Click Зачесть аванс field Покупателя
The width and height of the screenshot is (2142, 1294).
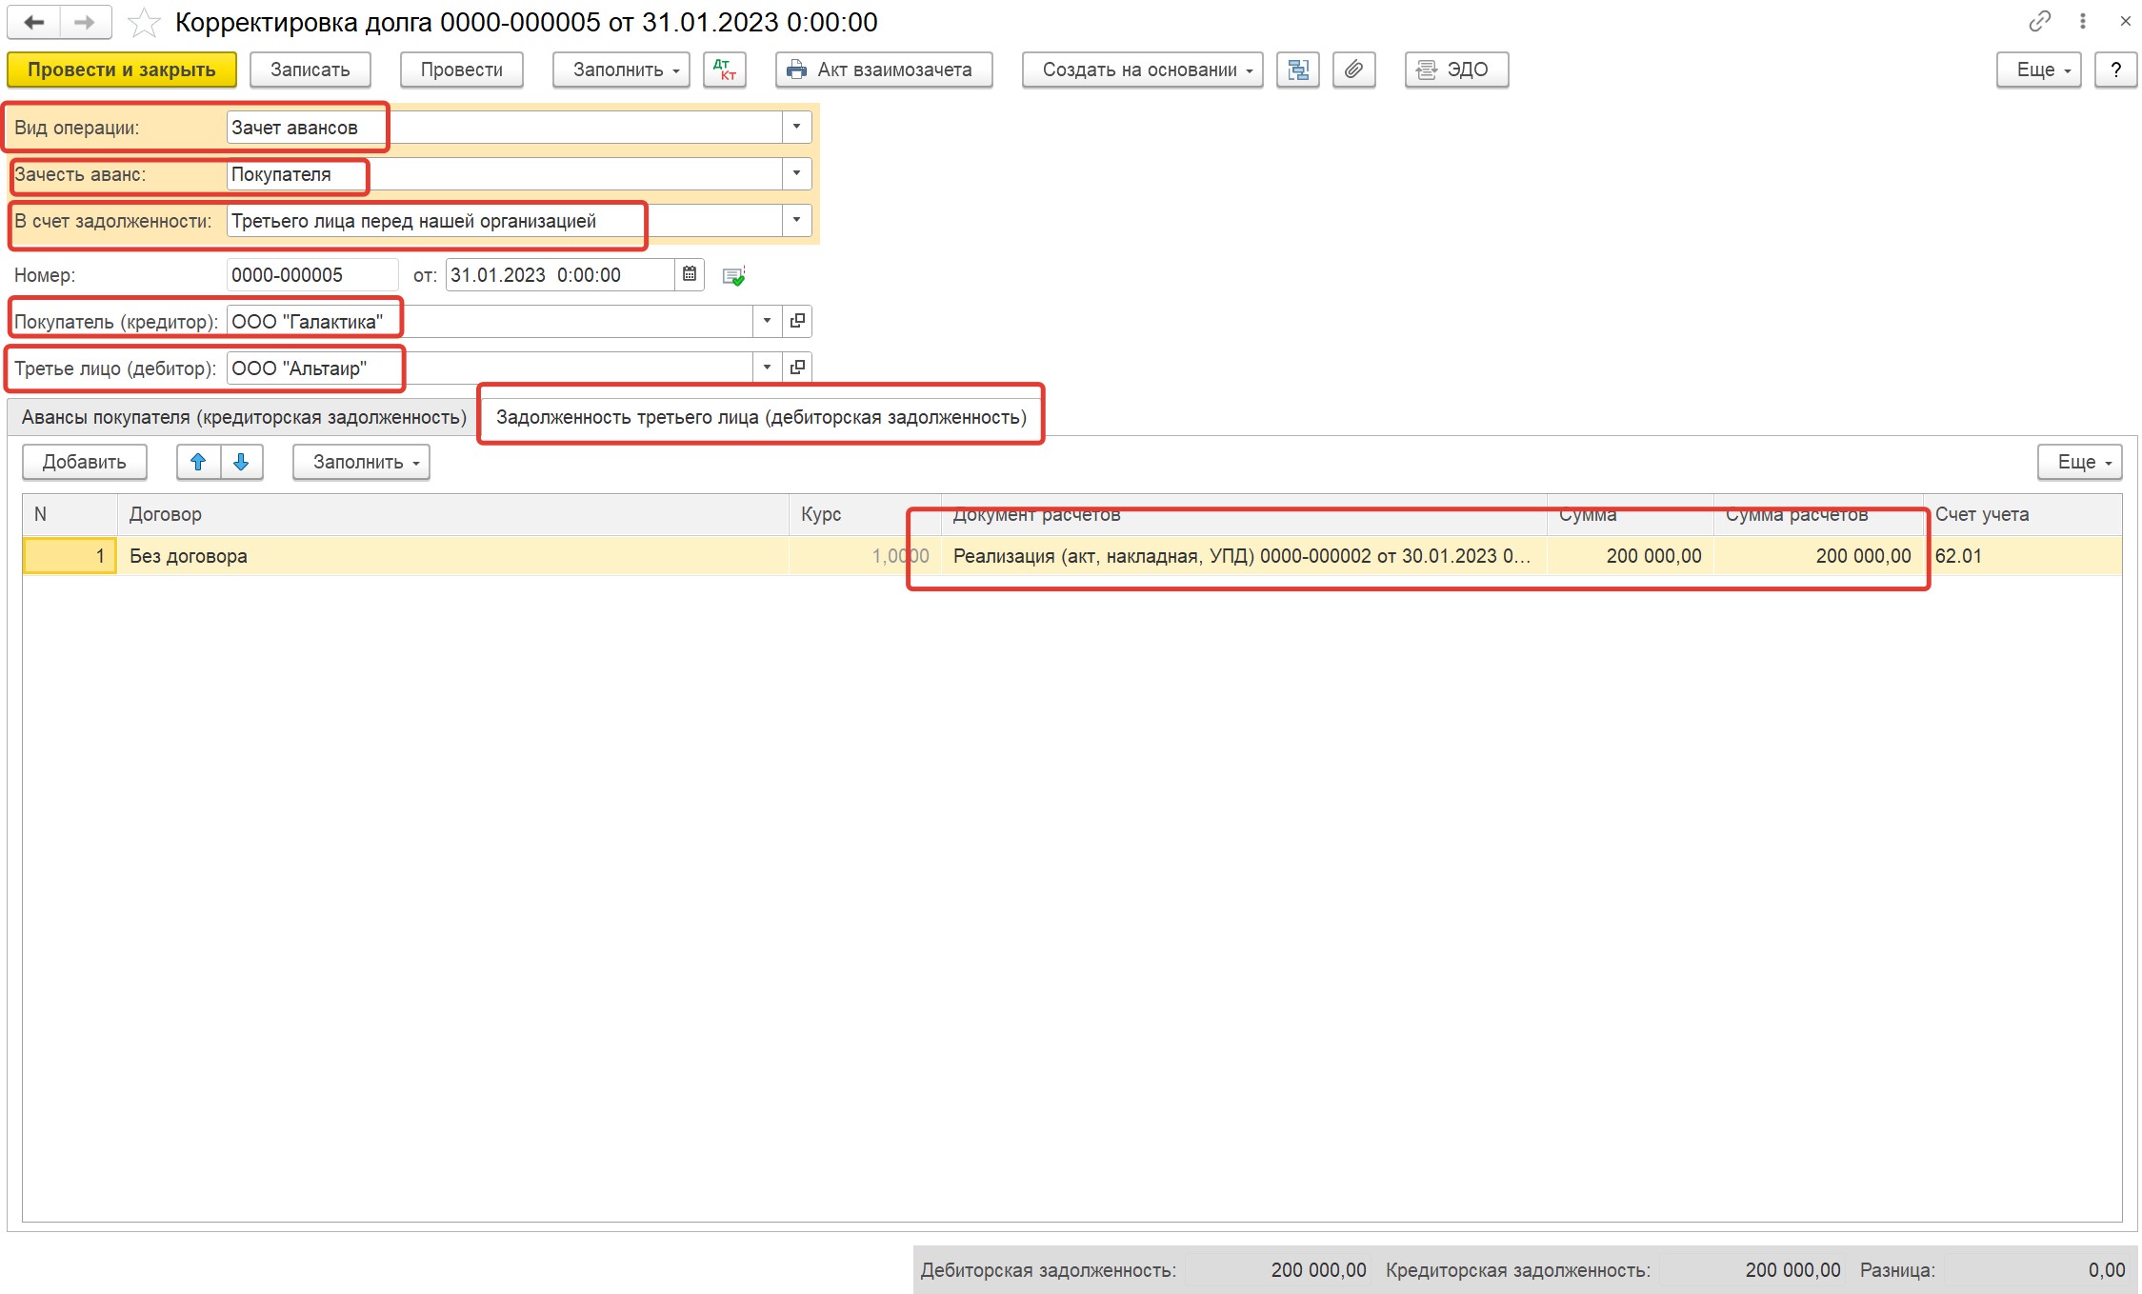(x=505, y=173)
